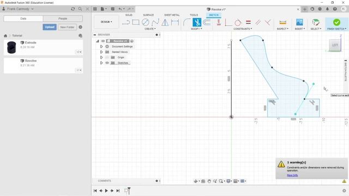The height and width of the screenshot is (196, 349).
Task: Open the Inspect dropdown menu
Action: (282, 29)
